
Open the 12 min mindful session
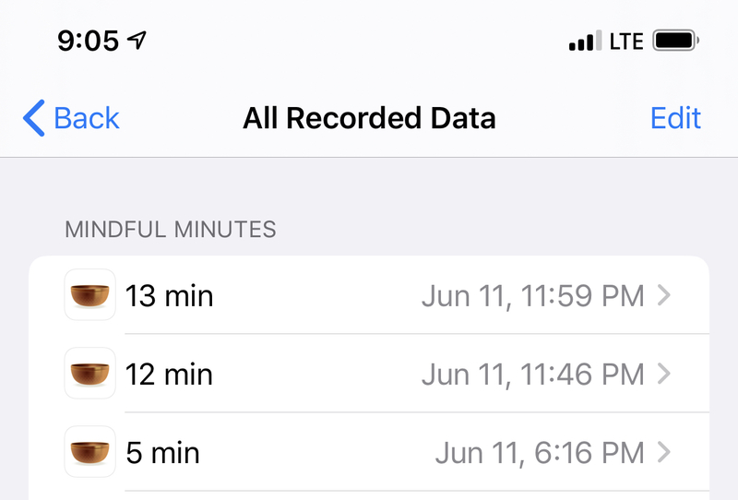point(369,374)
